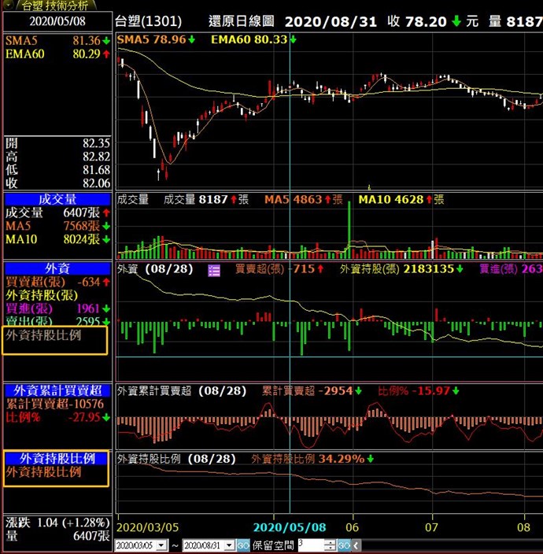
Task: Click the GO button after 保留空間 field
Action: [x=344, y=545]
